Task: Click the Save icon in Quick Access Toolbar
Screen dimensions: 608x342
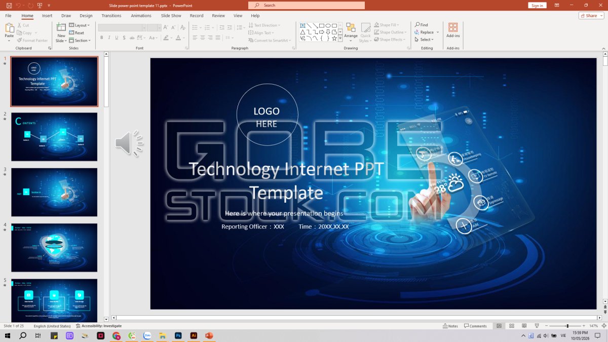Action: tap(9, 5)
